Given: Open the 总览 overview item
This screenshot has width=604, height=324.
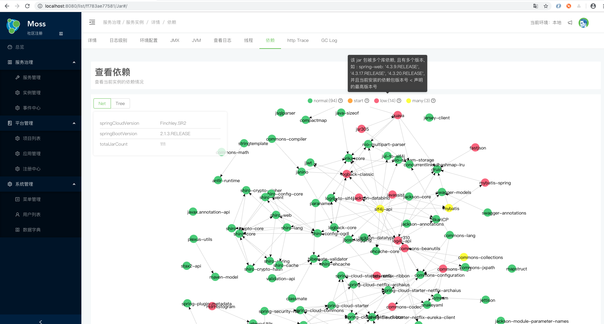Looking at the screenshot, I should pyautogui.click(x=41, y=47).
